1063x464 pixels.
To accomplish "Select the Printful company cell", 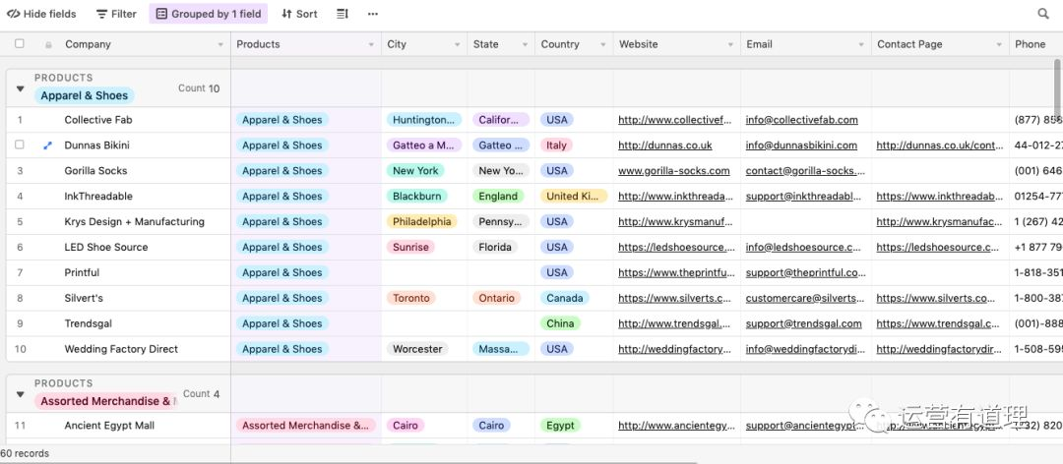I will point(82,273).
